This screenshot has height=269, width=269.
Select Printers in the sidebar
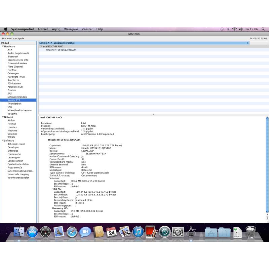tap(12, 90)
